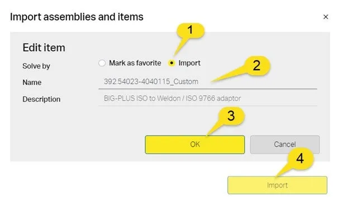This screenshot has width=338, height=203.
Task: Focus the Name field showing 392.54023-4040115_Custom
Action: [x=208, y=82]
